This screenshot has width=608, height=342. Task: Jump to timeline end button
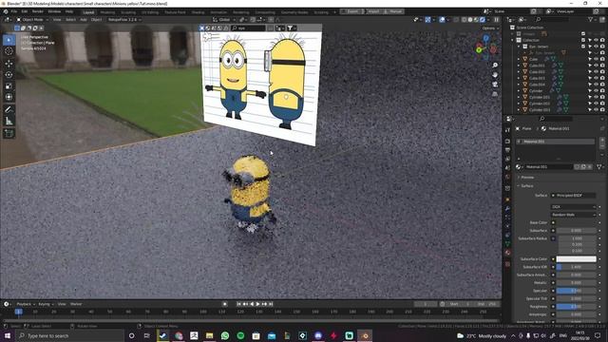point(271,304)
